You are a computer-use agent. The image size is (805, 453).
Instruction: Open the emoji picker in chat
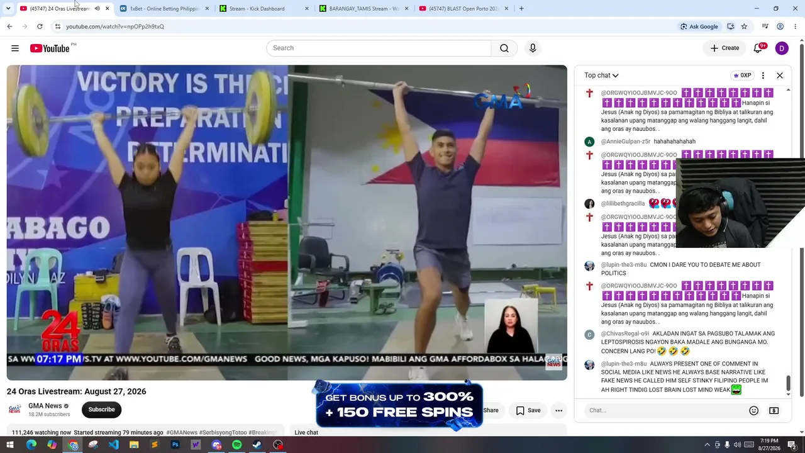(753, 410)
